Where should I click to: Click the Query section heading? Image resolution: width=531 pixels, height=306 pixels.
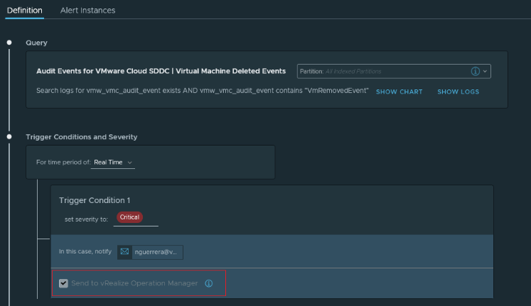[36, 43]
